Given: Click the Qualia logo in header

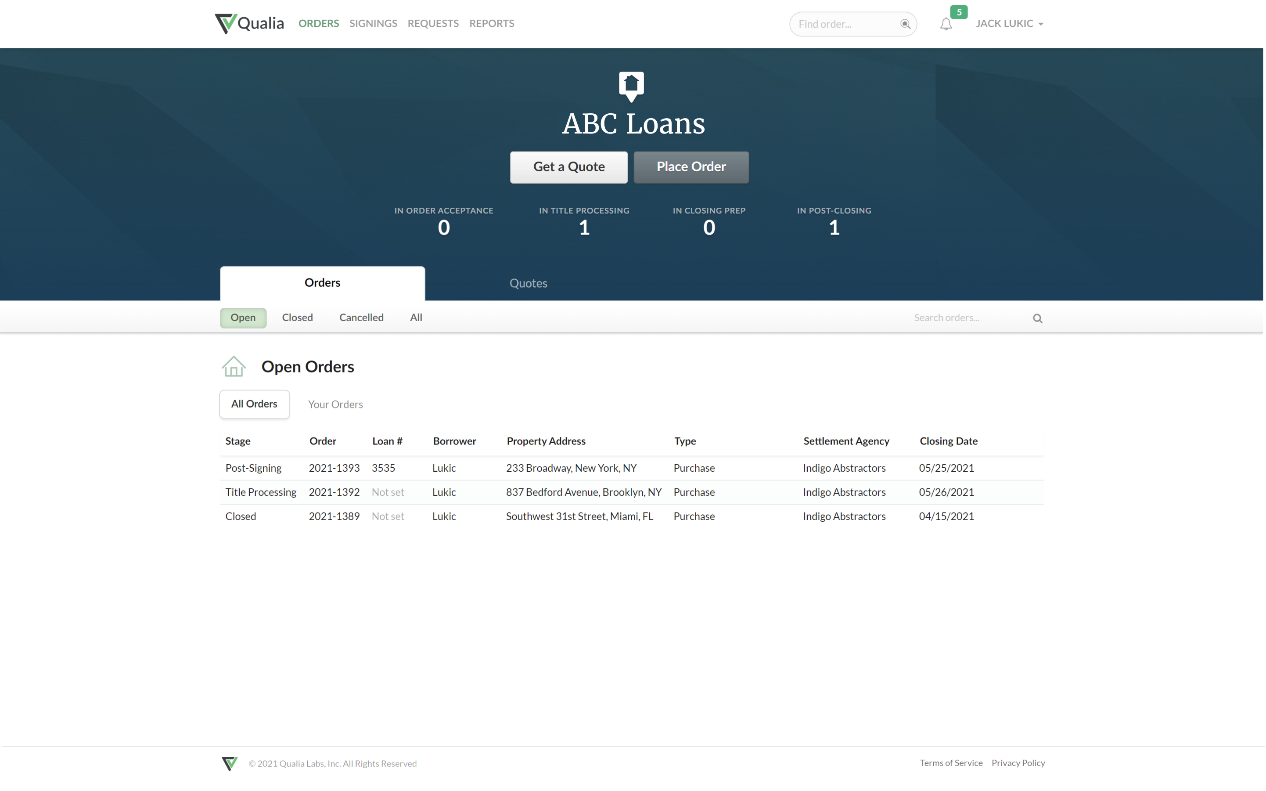Looking at the screenshot, I should click(249, 24).
